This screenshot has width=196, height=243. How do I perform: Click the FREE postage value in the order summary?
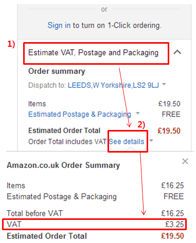click(171, 114)
